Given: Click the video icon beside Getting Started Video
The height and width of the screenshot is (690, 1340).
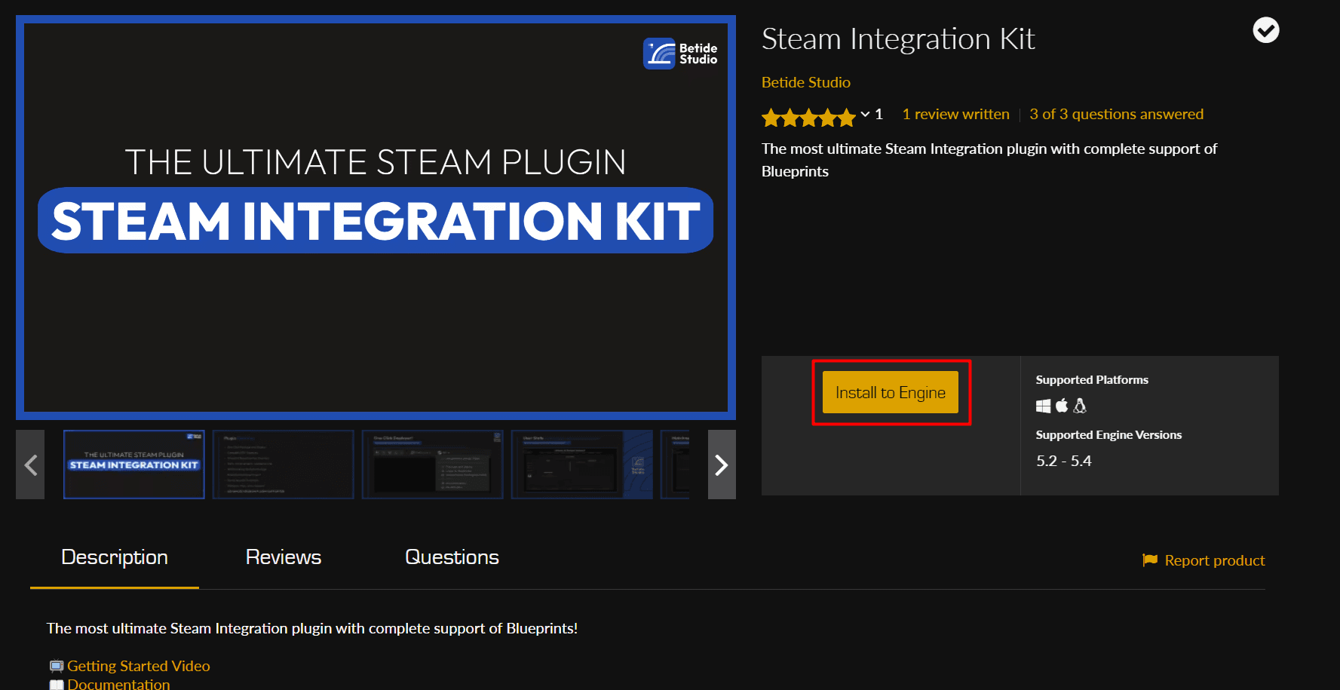Looking at the screenshot, I should point(57,666).
